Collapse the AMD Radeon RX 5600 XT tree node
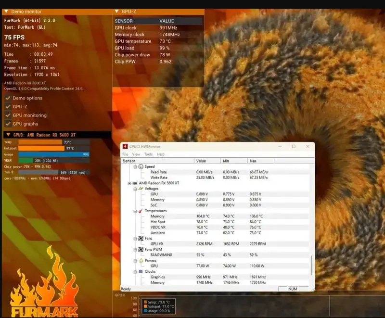Screen dimensions: 385x318 (129, 183)
